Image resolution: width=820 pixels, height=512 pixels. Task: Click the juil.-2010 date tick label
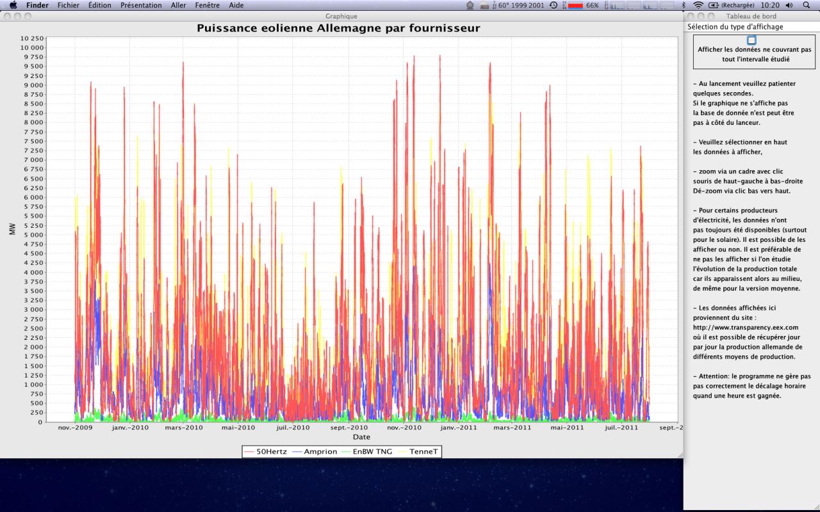pyautogui.click(x=292, y=428)
